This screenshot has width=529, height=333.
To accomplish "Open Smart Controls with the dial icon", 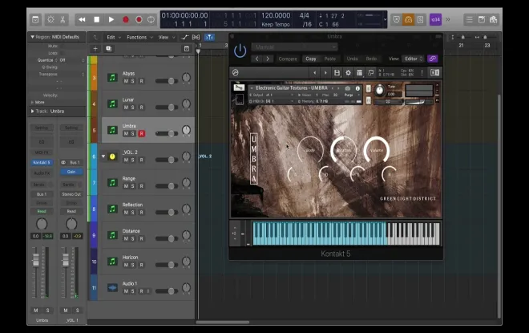I will click(x=50, y=19).
